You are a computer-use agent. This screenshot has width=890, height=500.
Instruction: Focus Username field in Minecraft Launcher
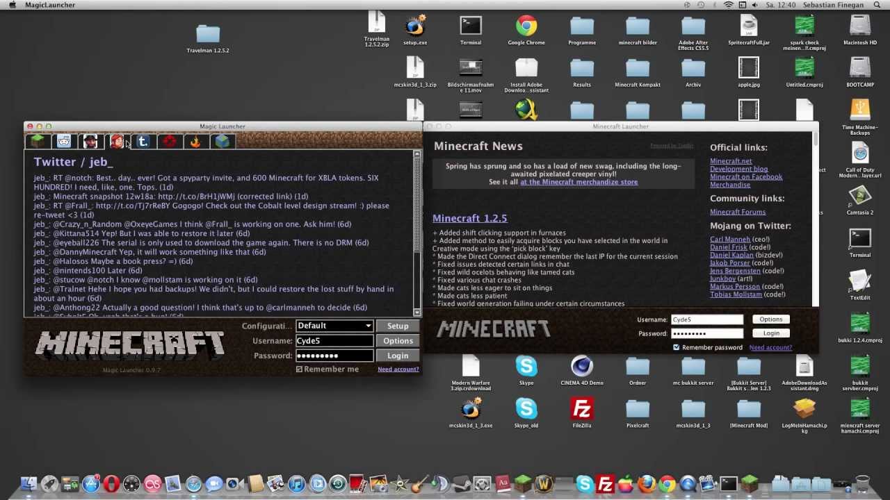706,319
